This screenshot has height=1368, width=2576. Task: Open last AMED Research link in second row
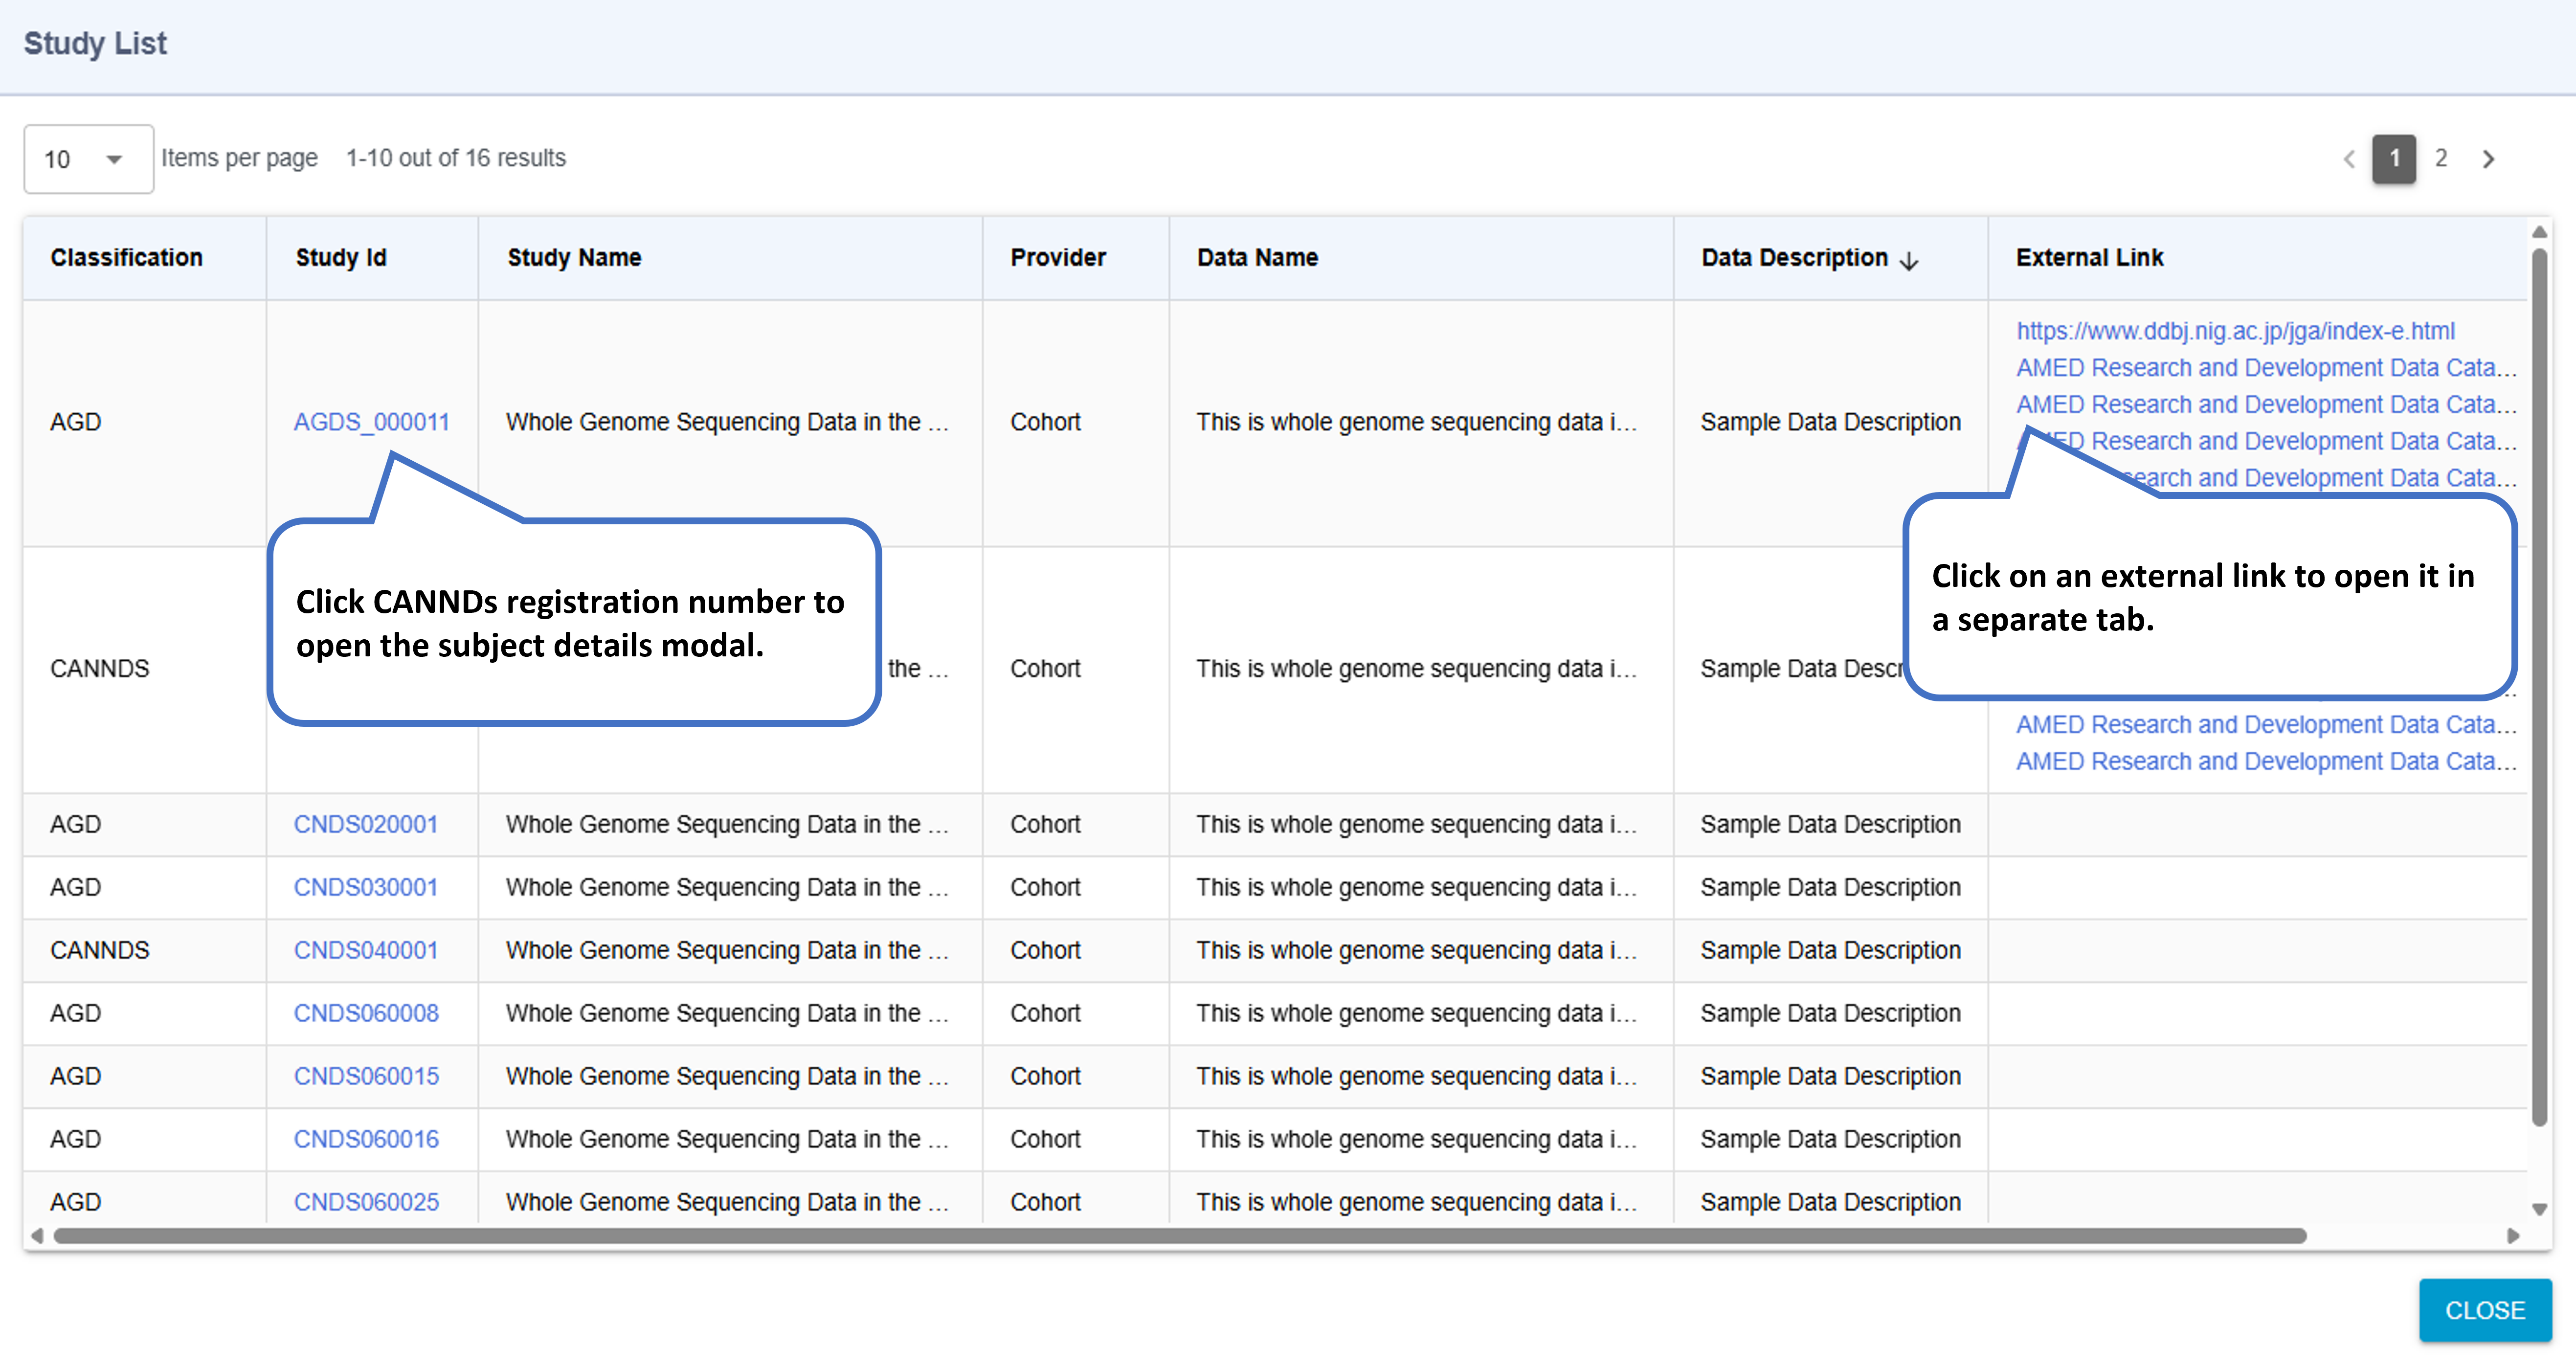(2265, 762)
